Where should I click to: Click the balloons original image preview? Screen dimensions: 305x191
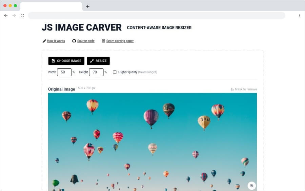click(x=152, y=142)
